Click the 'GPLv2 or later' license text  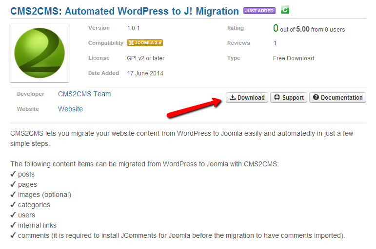(x=146, y=58)
